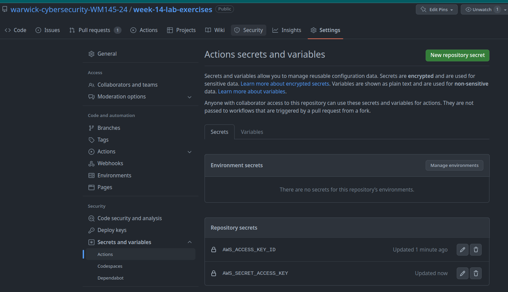
Task: Open the Projects tab
Action: click(182, 30)
